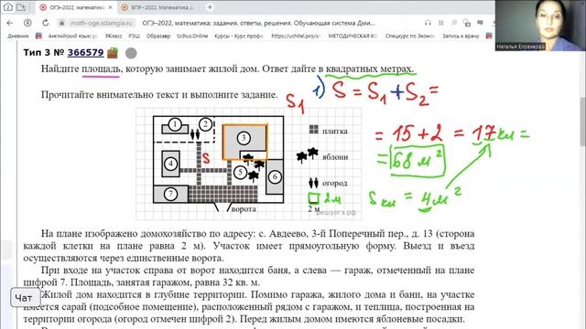Image resolution: width=586 pixels, height=329 pixels.
Task: Open the bookmark icon after Дневник
Action: [x=38, y=36]
